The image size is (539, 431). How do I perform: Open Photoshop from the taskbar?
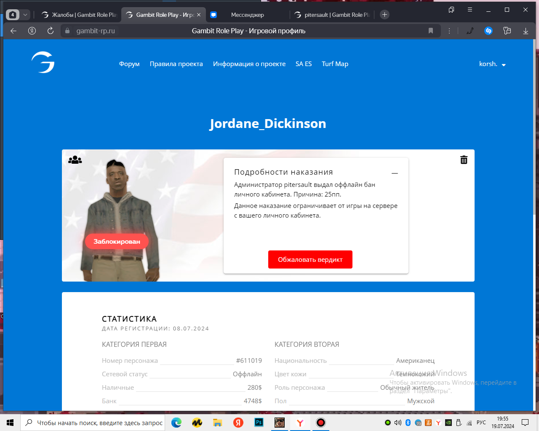pyautogui.click(x=259, y=423)
